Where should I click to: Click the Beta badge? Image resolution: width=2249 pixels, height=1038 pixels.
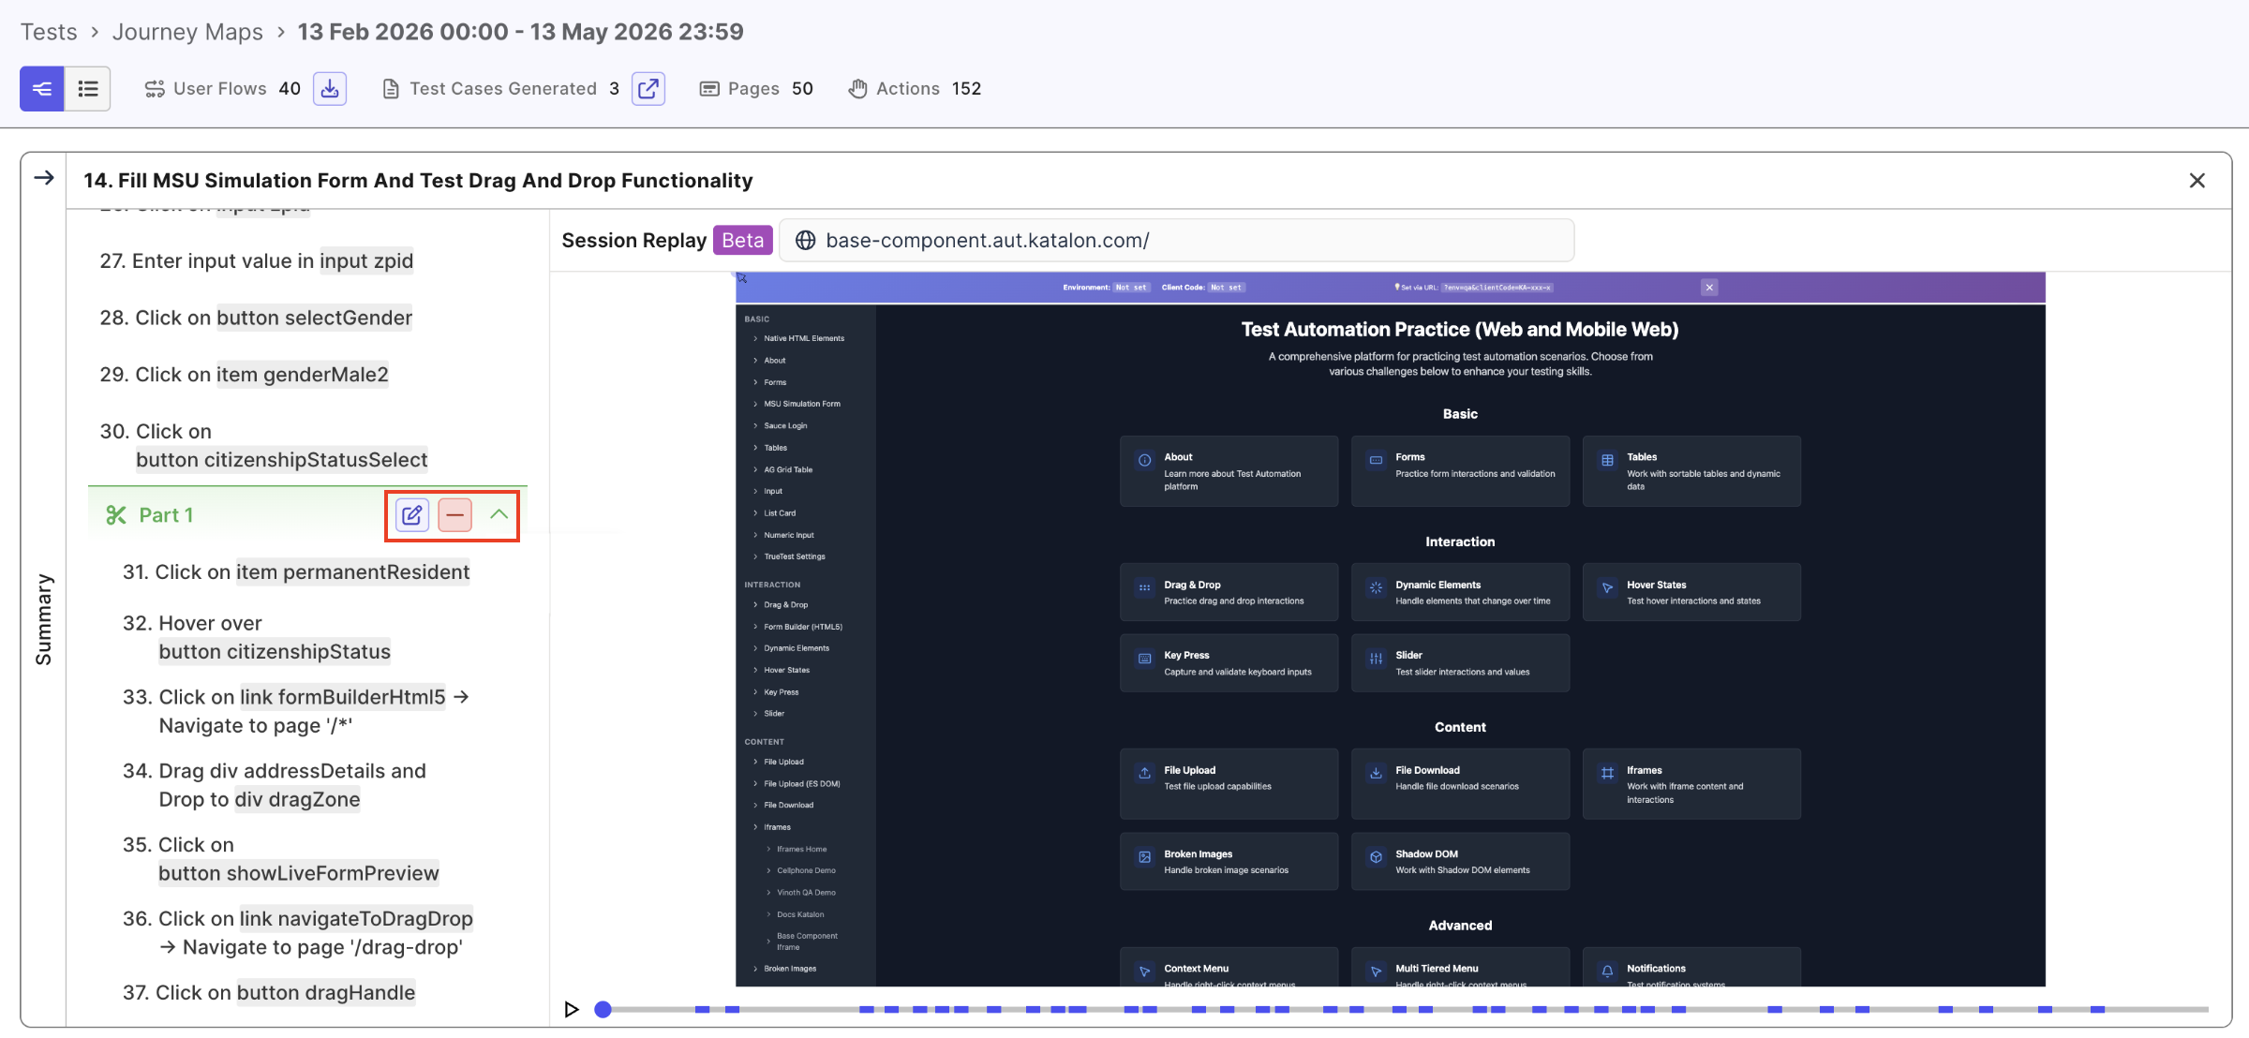(x=742, y=241)
